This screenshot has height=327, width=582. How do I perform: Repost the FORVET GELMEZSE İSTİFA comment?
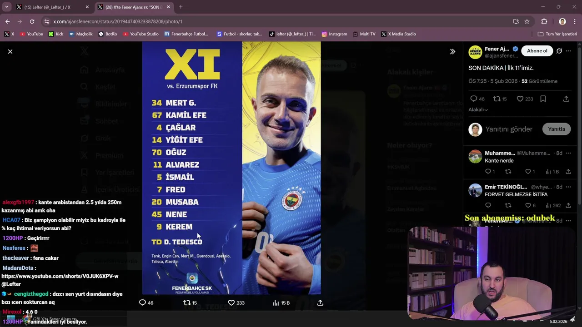508,206
